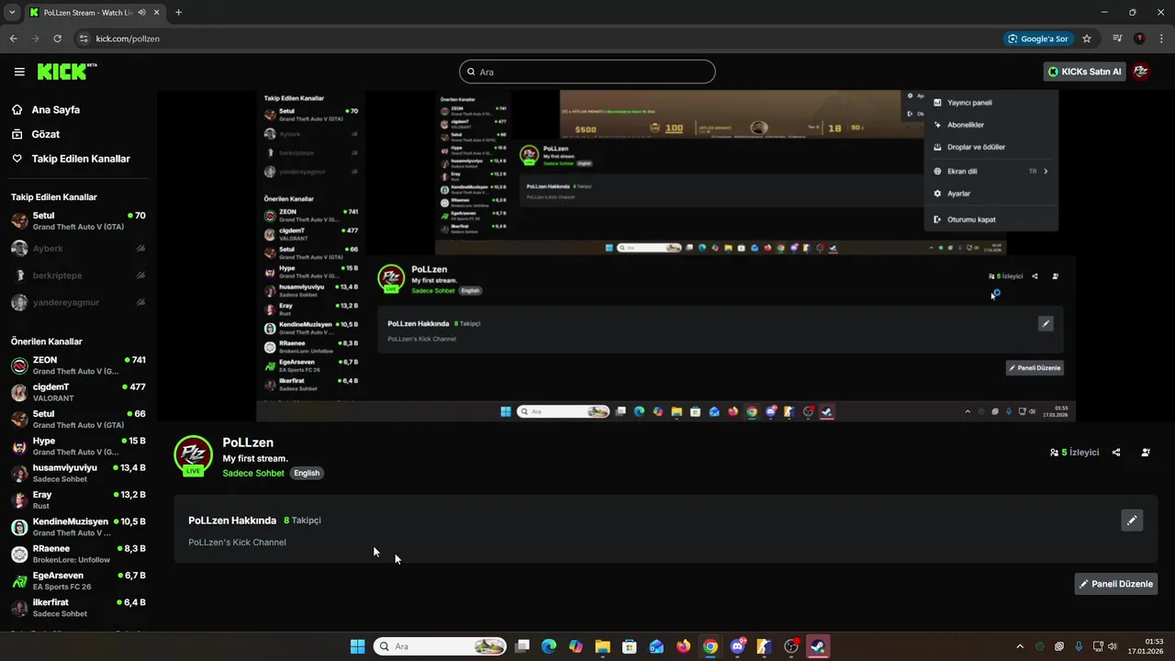Open the Sadece Sohbet category link
This screenshot has height=661, width=1175.
[x=253, y=474]
